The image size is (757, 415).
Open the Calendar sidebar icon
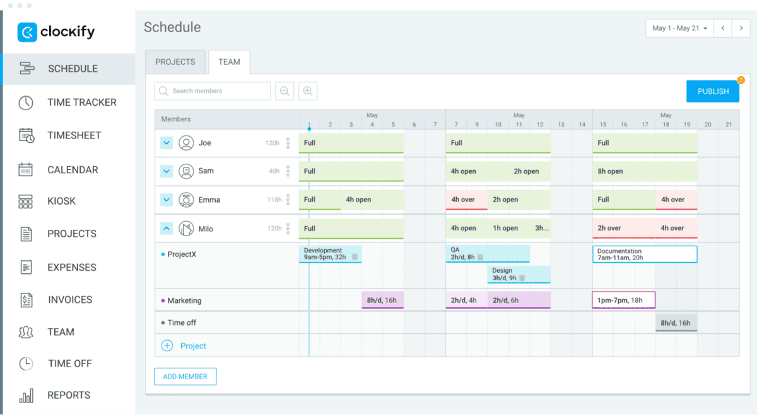pyautogui.click(x=26, y=169)
